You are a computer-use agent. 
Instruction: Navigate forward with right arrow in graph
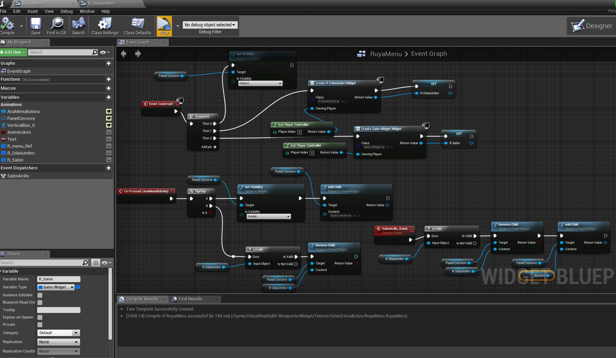[138, 54]
